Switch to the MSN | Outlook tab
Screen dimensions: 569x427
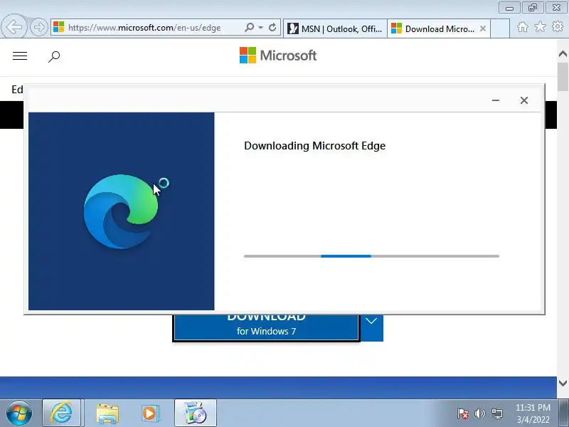tap(335, 28)
